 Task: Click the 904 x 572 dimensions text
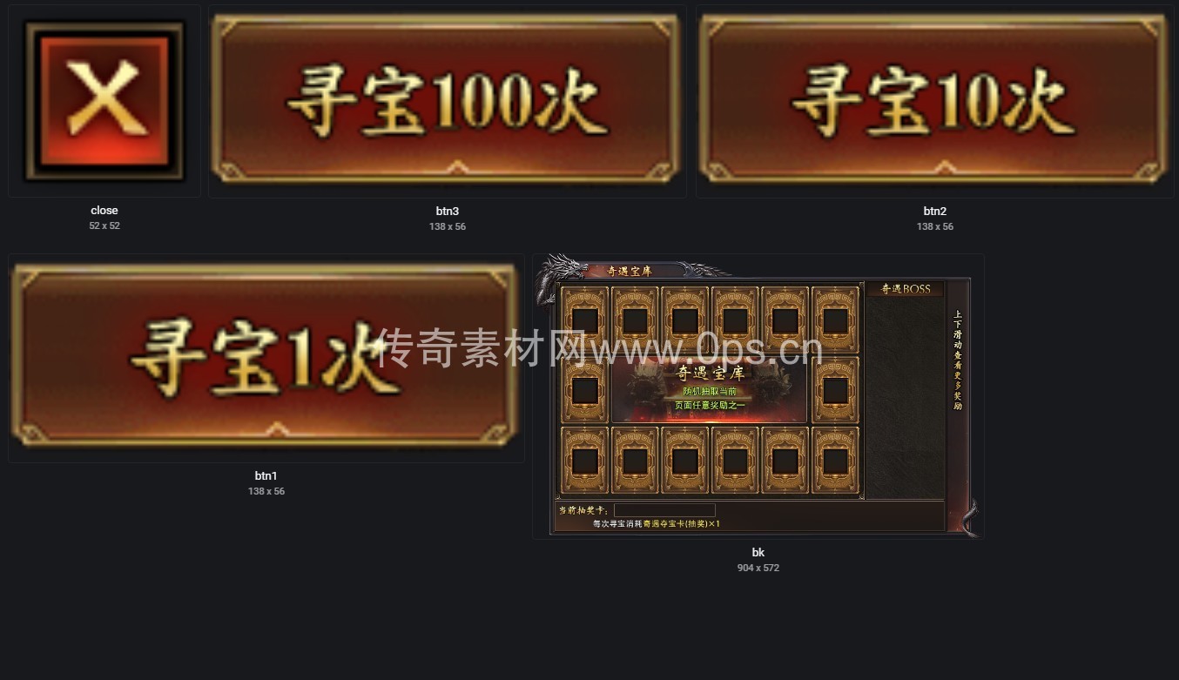(x=758, y=568)
